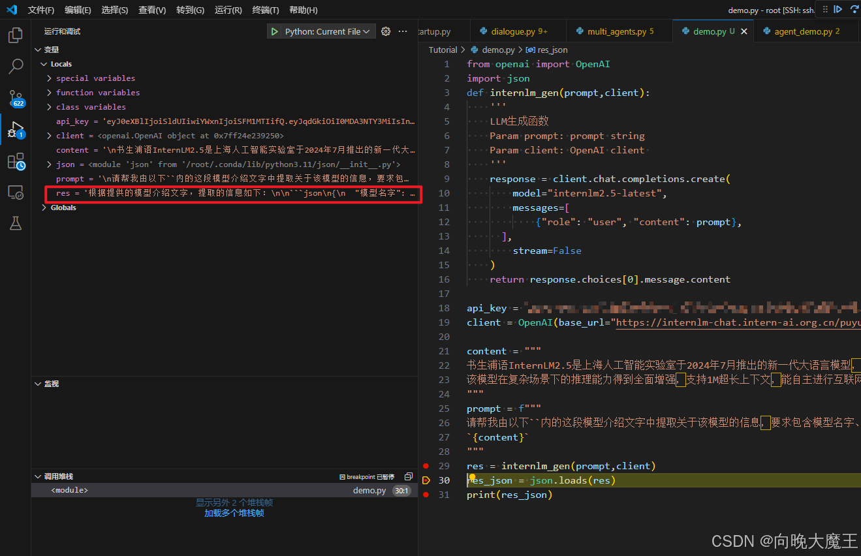Viewport: 861px width, 556px height.
Task: Place cursor in json.loads(res) on line 30
Action: click(x=572, y=480)
